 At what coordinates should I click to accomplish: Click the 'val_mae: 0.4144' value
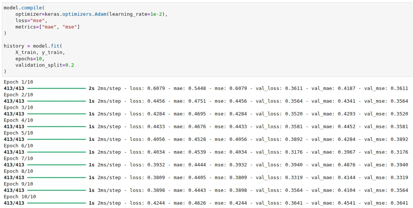point(334,177)
